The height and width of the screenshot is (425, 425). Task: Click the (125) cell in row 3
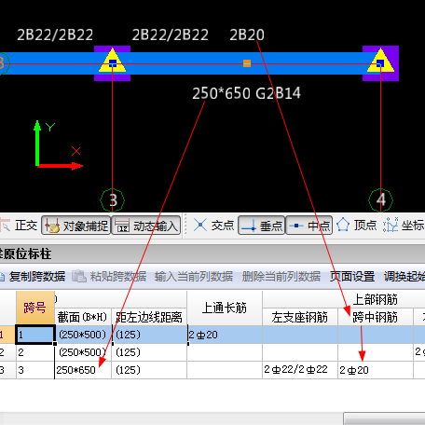click(x=149, y=370)
